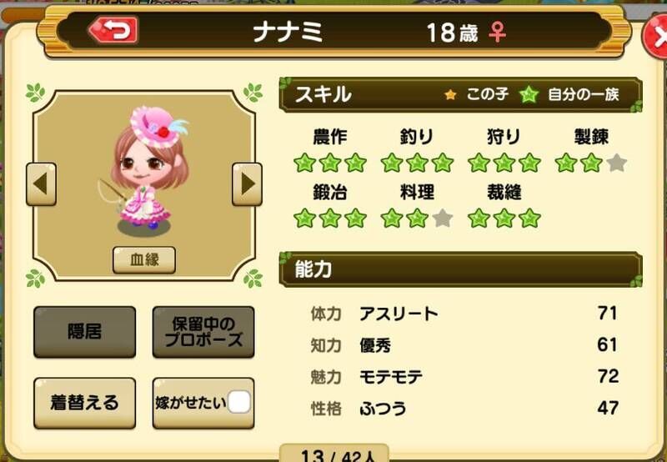Click the 着替える change clothes button
The width and height of the screenshot is (667, 462).
pos(85,403)
